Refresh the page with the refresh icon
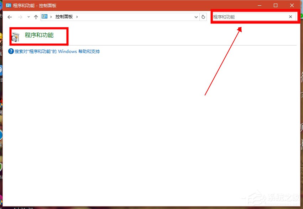 (x=203, y=17)
